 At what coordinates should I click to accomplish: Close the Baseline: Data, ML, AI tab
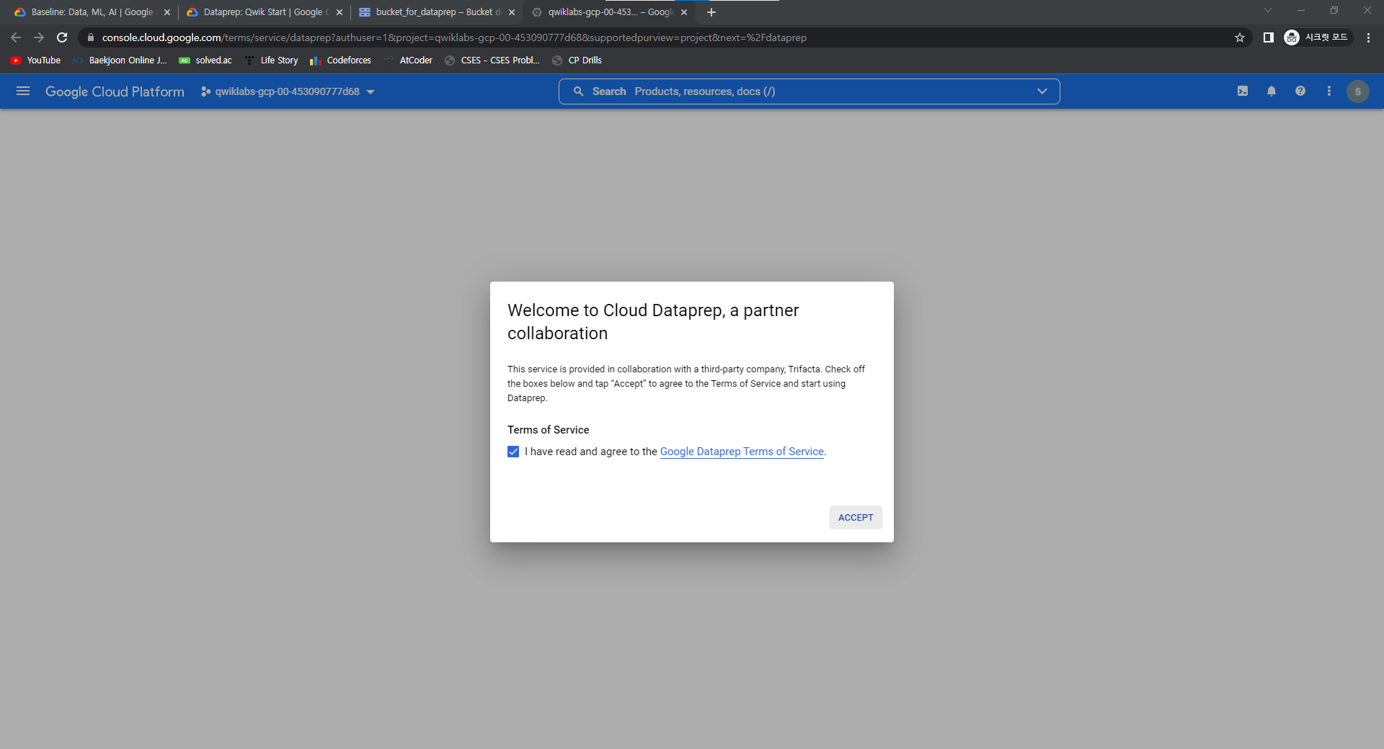(167, 12)
